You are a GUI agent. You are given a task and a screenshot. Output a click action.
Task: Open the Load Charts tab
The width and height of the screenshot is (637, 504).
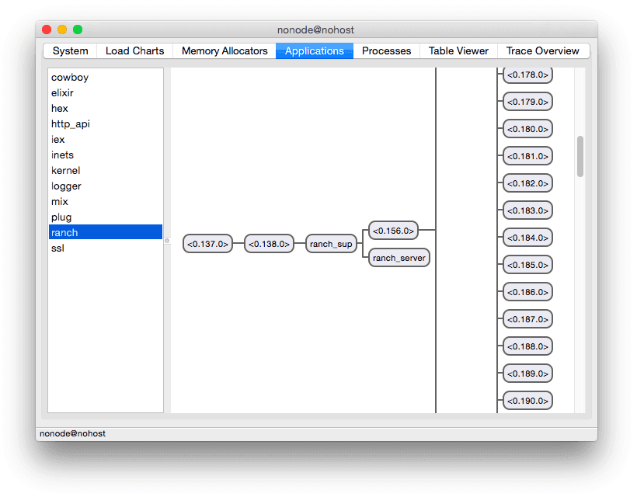[x=134, y=51]
